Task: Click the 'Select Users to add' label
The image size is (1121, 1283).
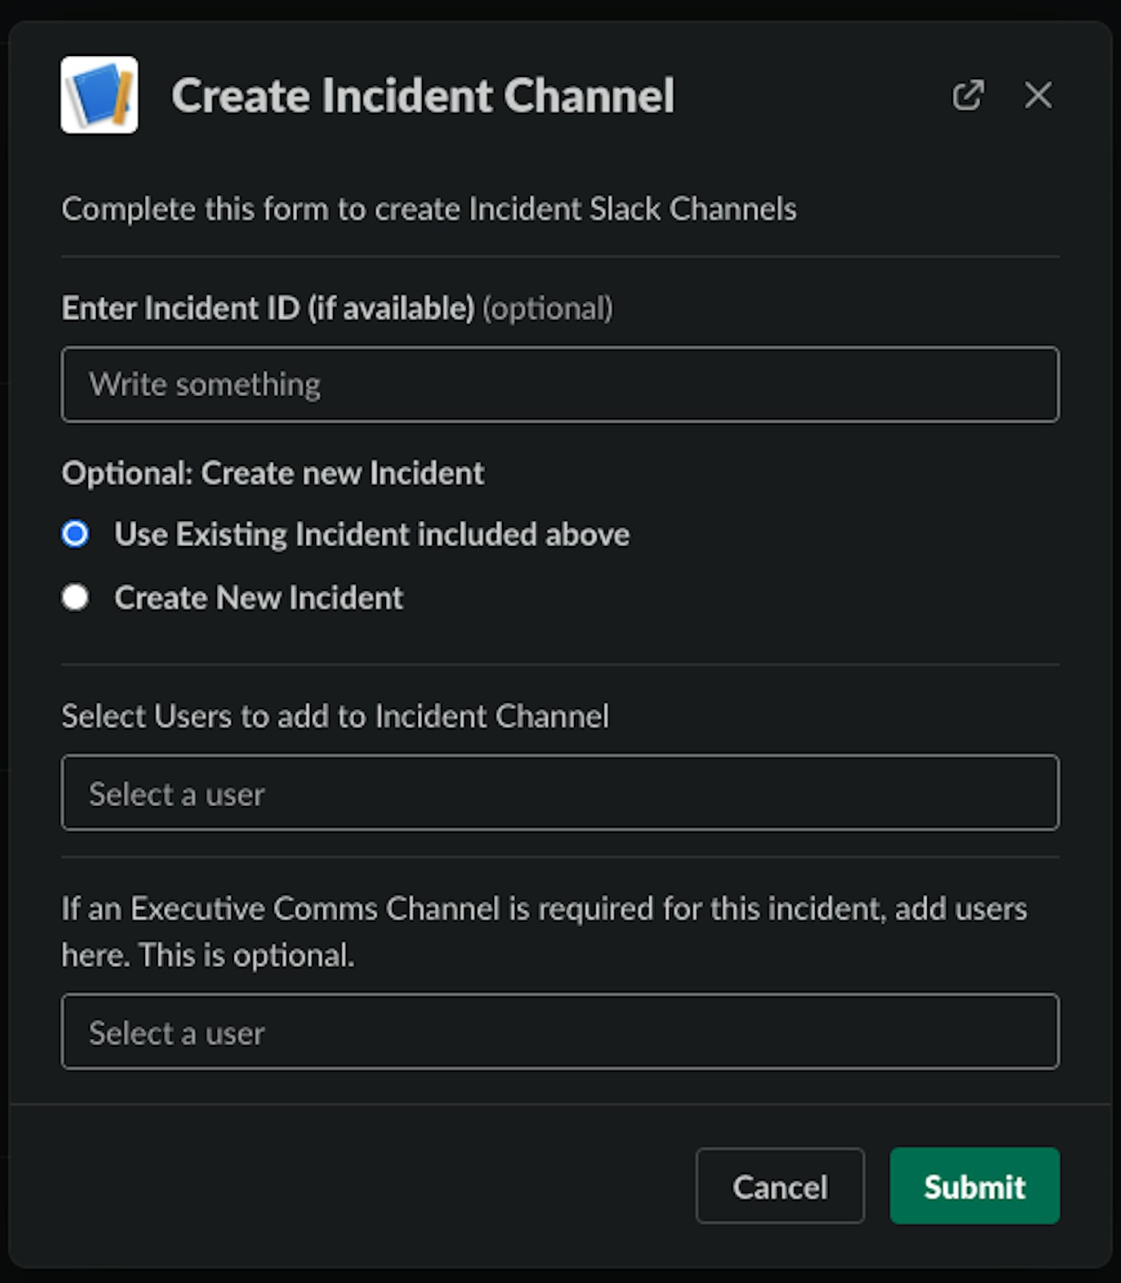Action: (335, 716)
